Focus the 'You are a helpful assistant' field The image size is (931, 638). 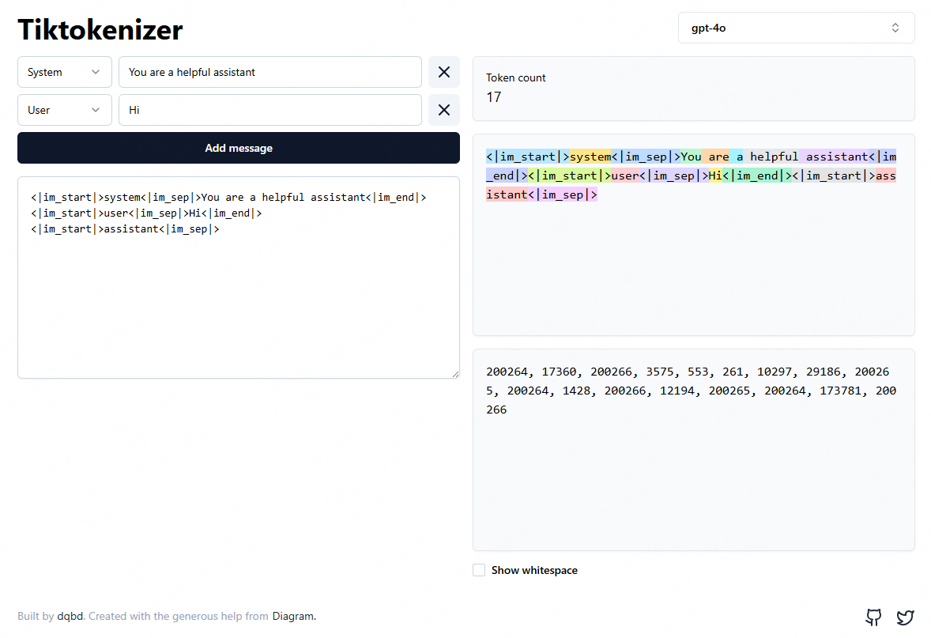click(x=269, y=72)
